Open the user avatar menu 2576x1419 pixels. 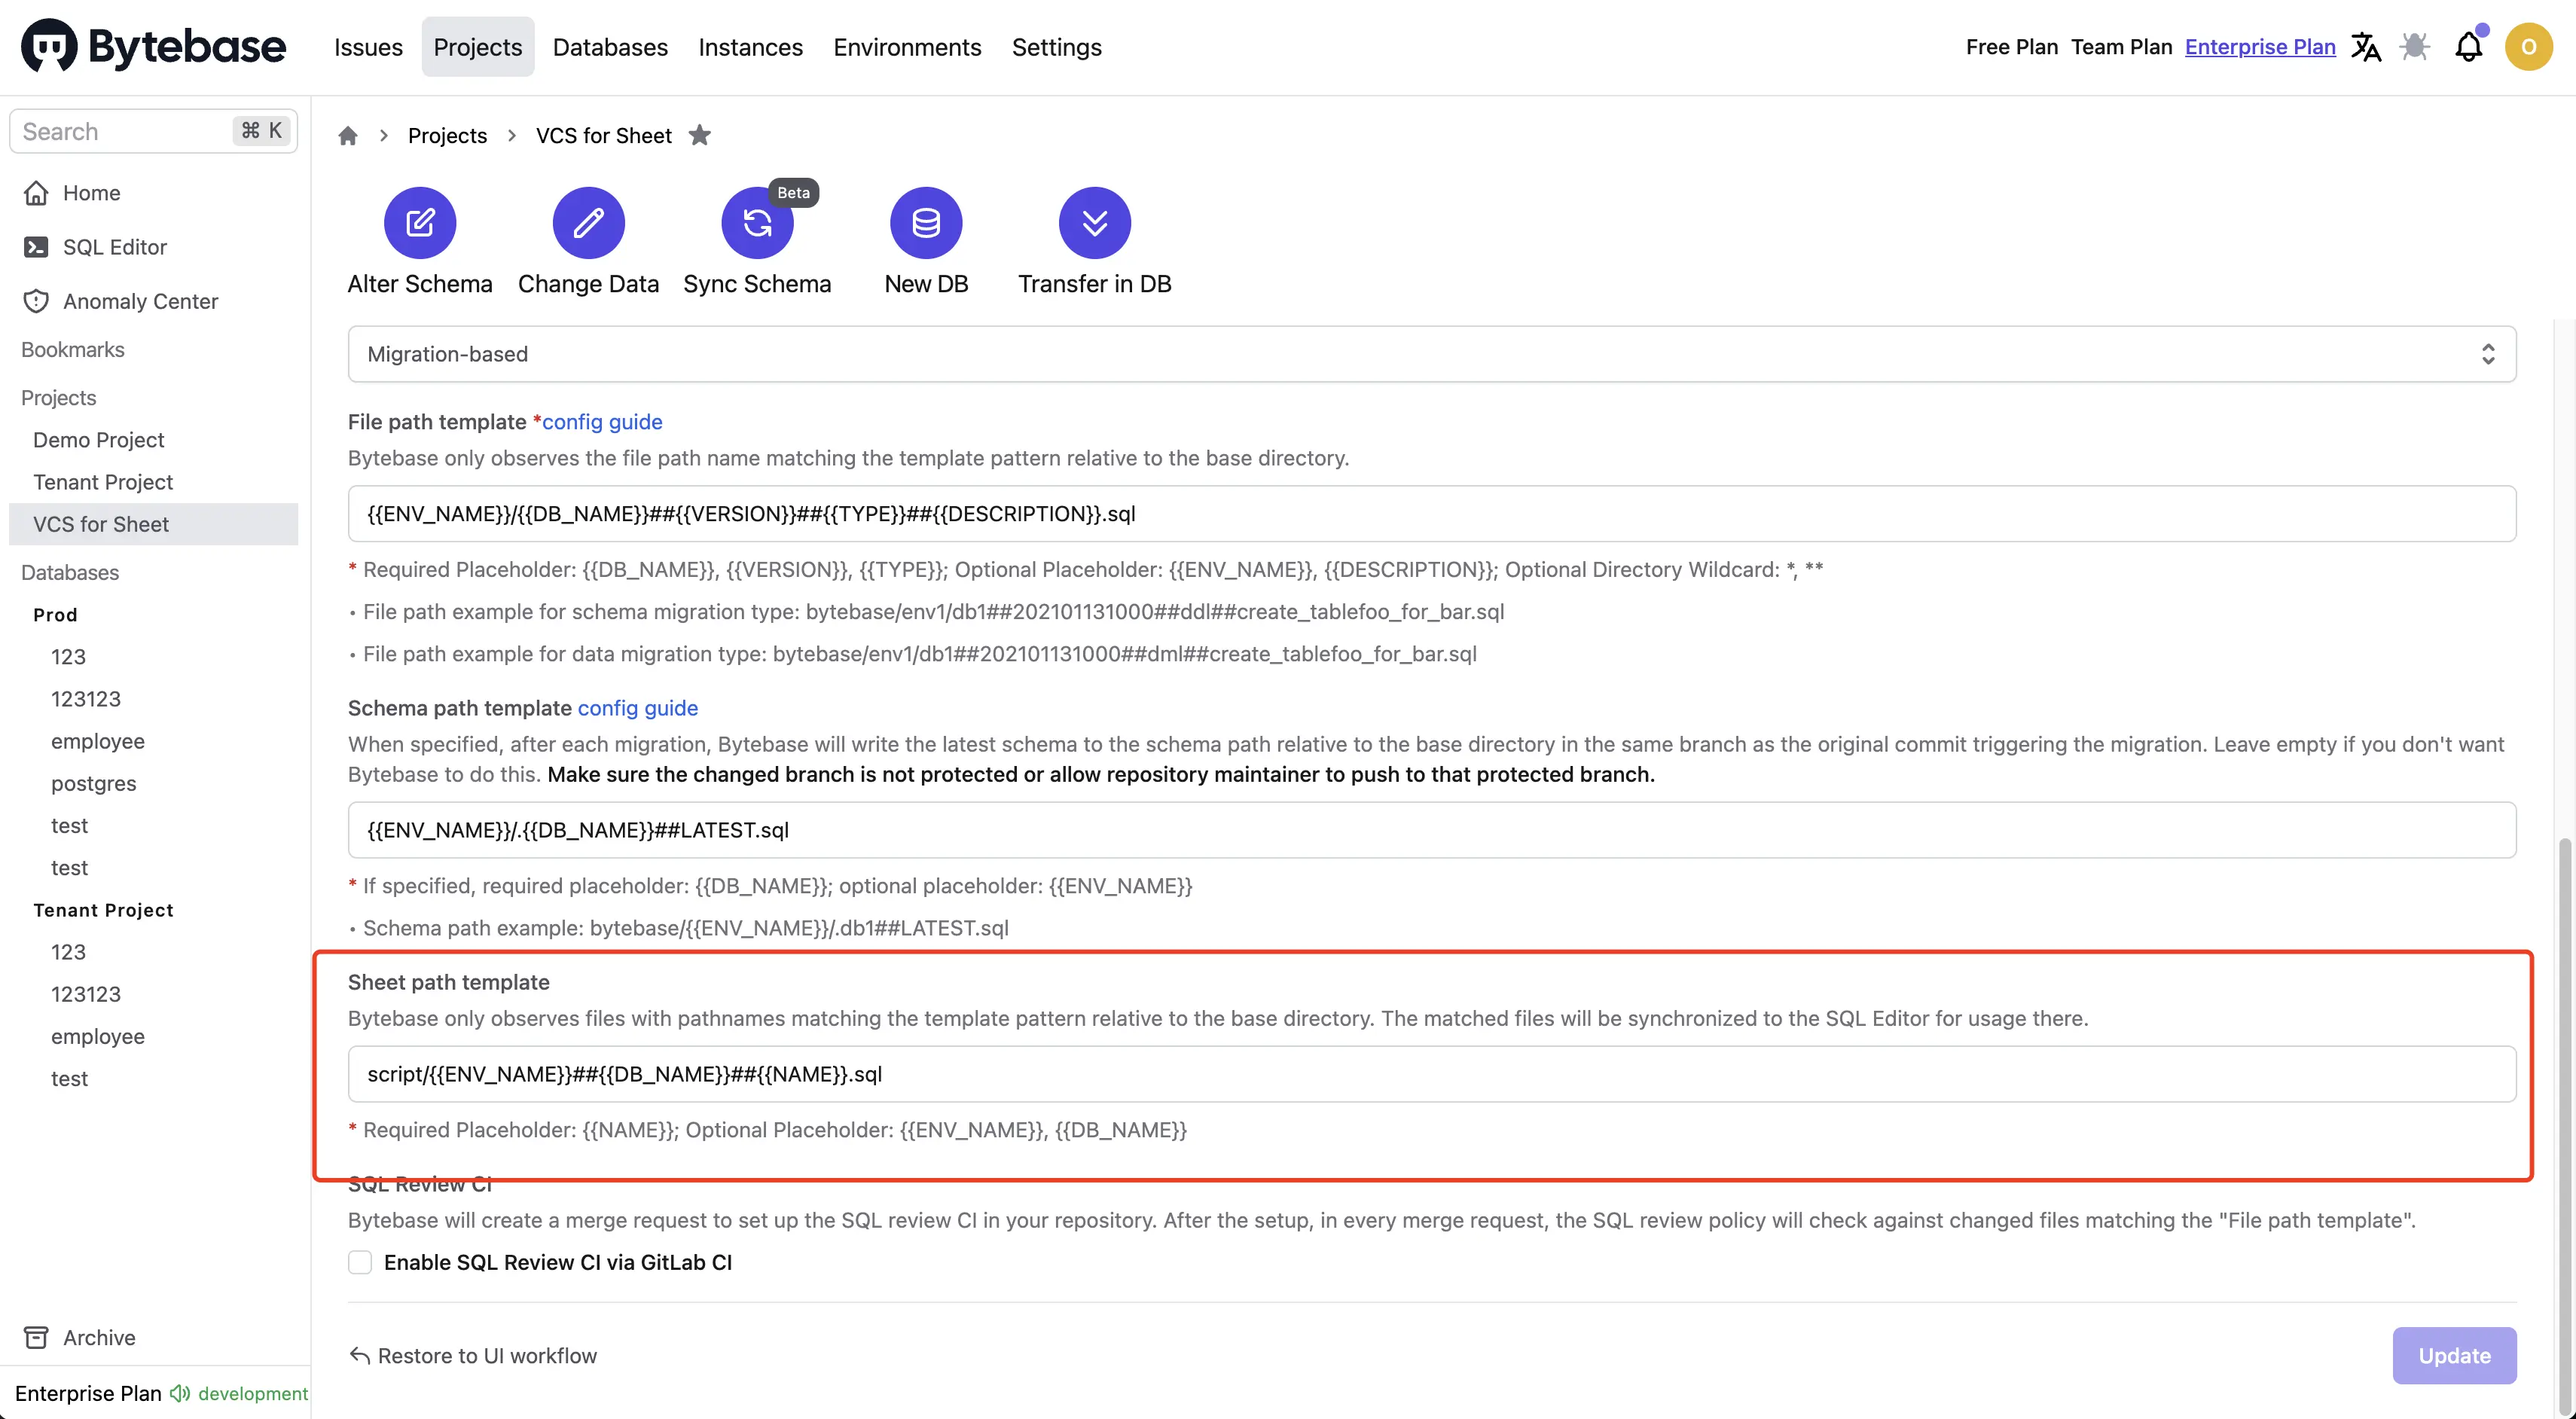coord(2529,47)
